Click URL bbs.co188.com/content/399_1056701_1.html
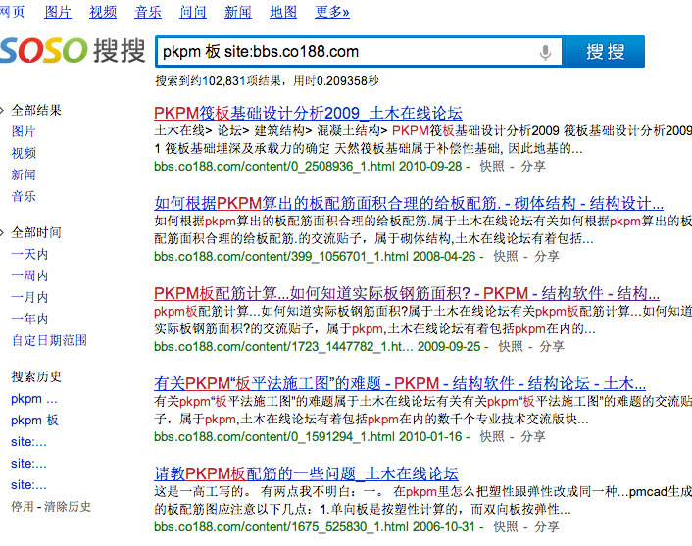The width and height of the screenshot is (692, 546). pos(281,257)
